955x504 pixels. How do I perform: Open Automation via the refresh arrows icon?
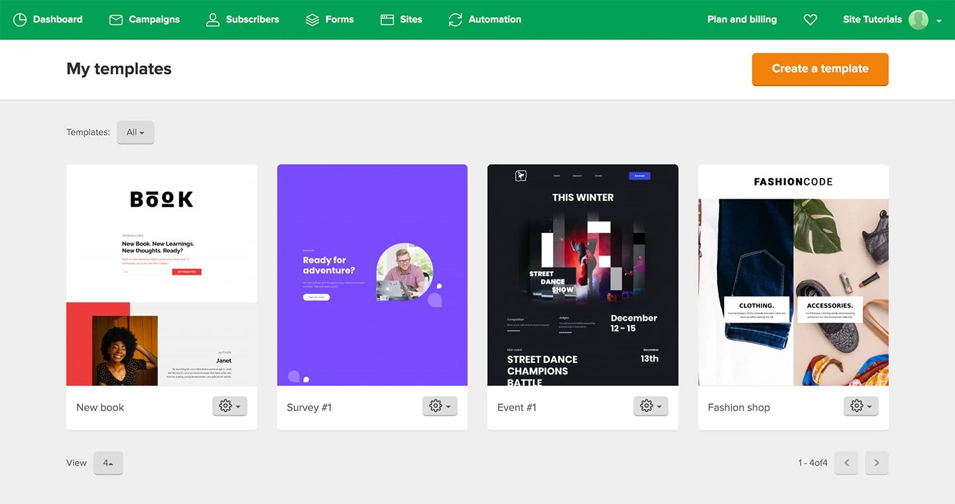(x=455, y=20)
